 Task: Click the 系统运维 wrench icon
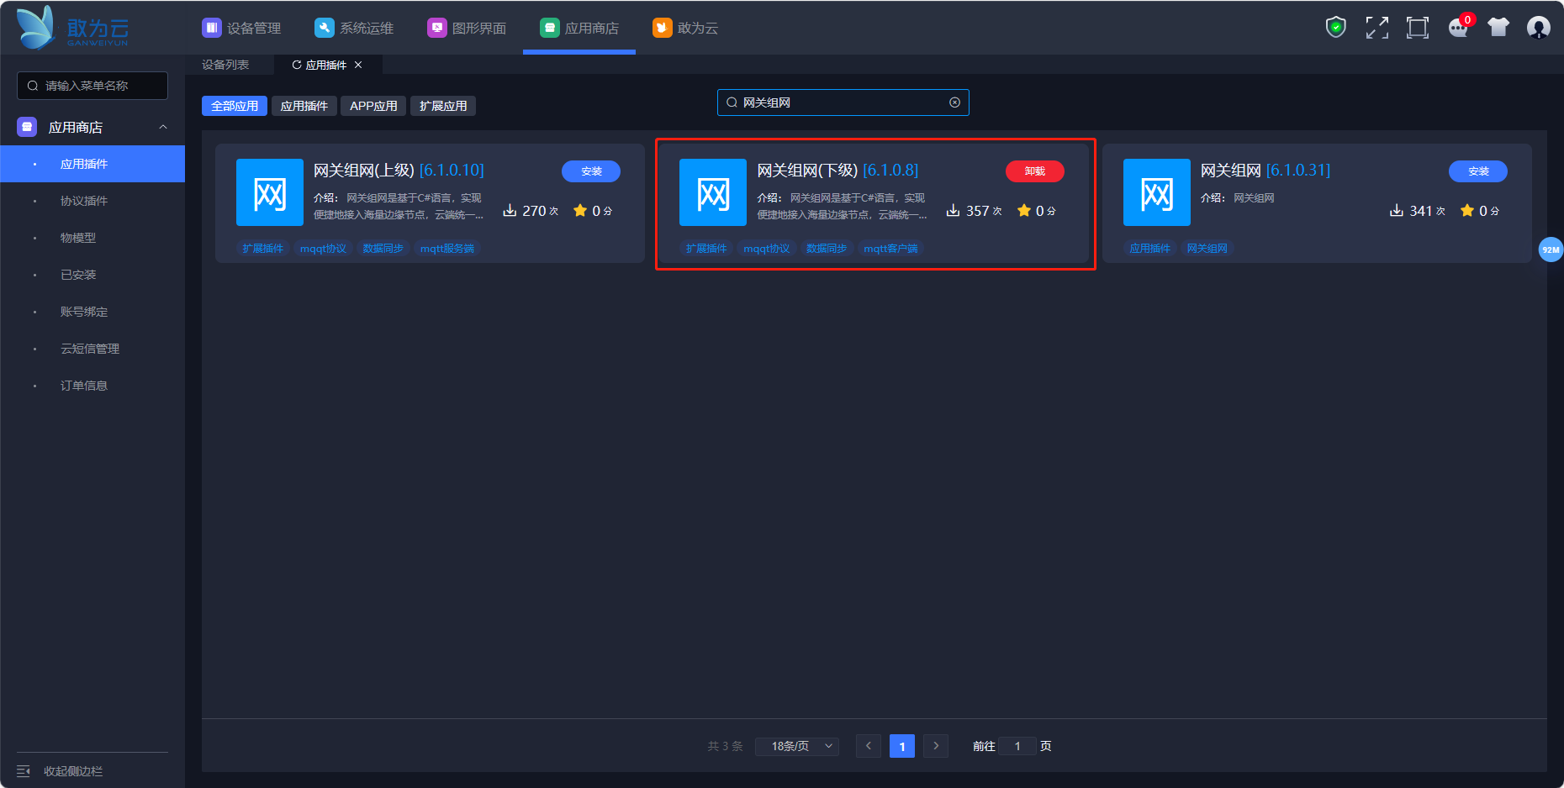(324, 28)
